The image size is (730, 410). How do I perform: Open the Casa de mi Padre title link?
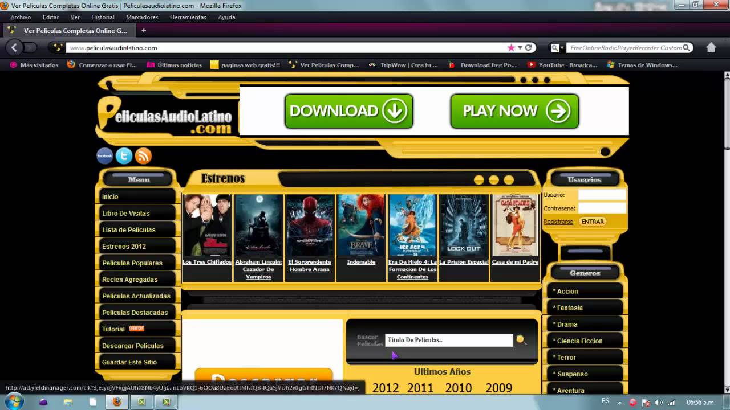pos(515,262)
